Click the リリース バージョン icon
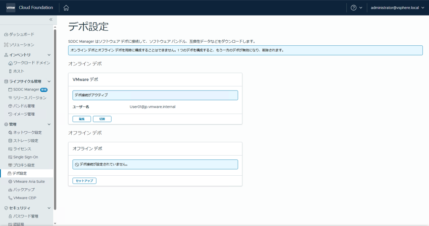Image resolution: width=429 pixels, height=226 pixels. pyautogui.click(x=10, y=98)
